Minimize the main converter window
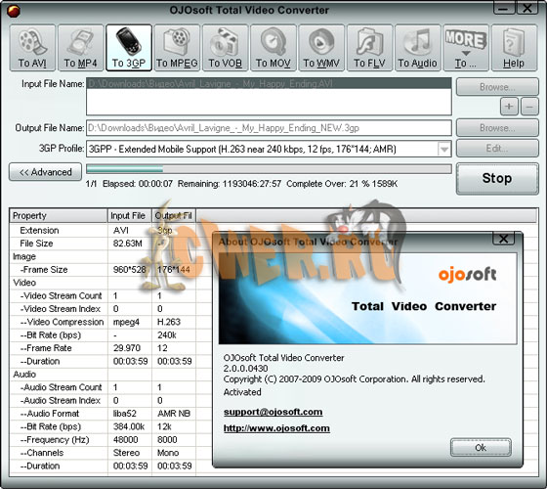Image resolution: width=547 pixels, height=489 pixels. coord(504,9)
